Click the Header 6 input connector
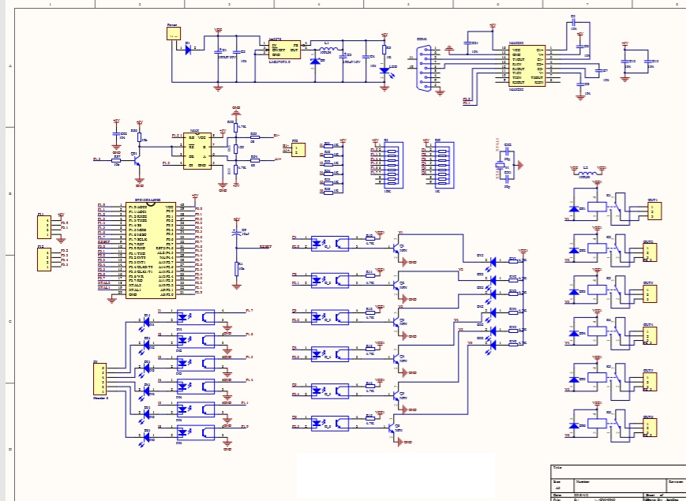 point(100,379)
